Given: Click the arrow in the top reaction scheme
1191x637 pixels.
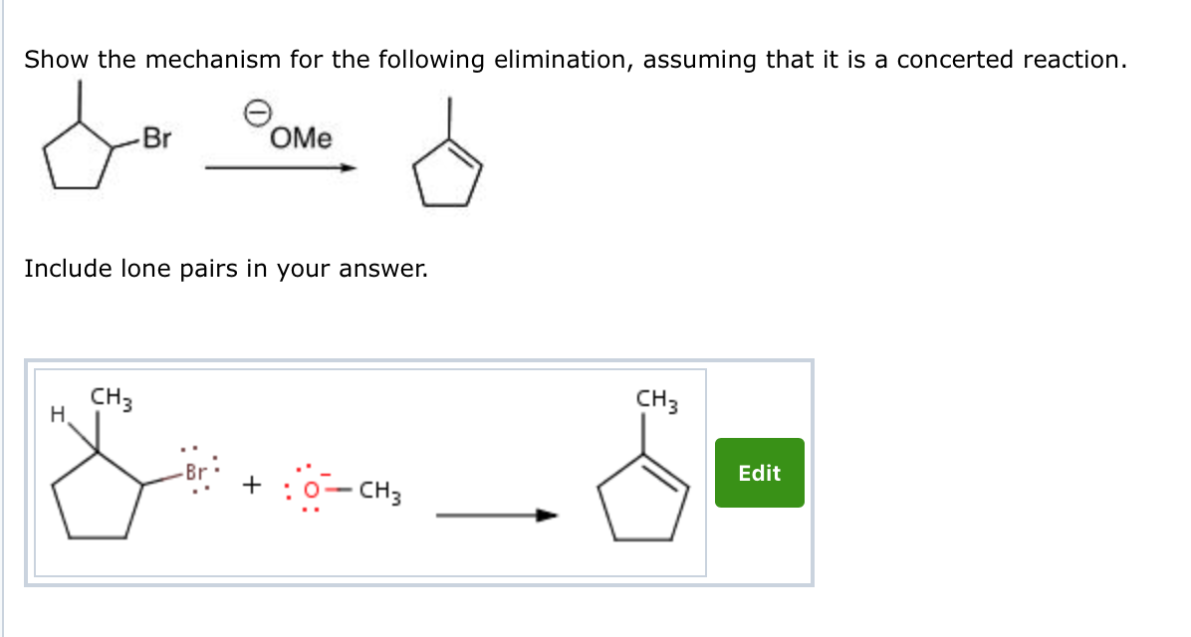Looking at the screenshot, I should coord(280,168).
